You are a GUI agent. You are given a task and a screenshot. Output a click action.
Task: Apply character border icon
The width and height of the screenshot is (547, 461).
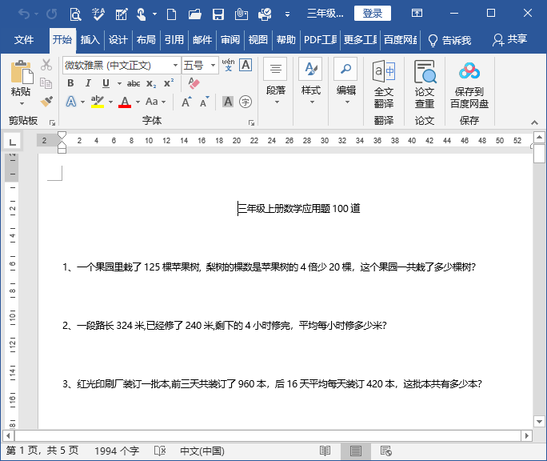(x=246, y=65)
